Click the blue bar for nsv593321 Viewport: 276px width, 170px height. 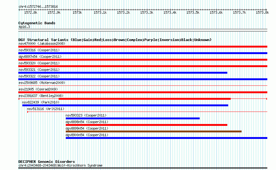[x=123, y=73]
